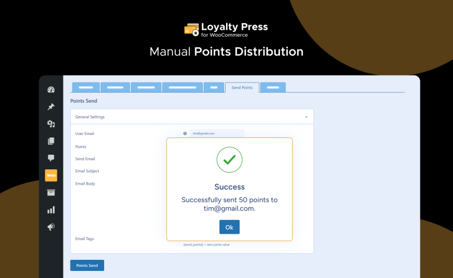Click the Success dialog title
Screen dimensions: 453x278
coord(230,187)
